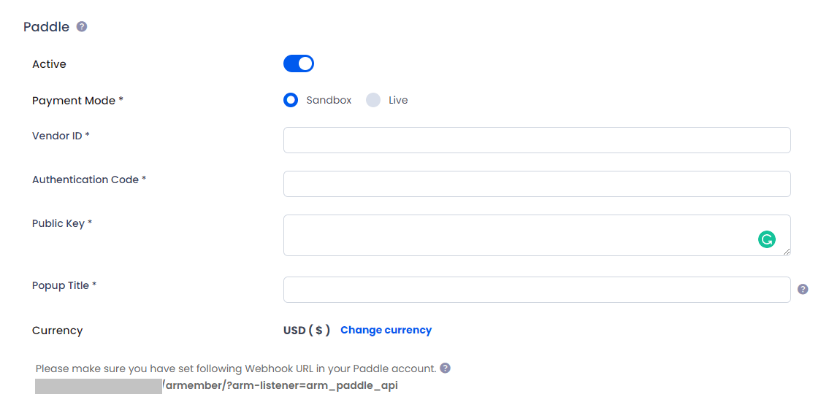Click the Change currency link
The image size is (840, 413).
click(386, 330)
